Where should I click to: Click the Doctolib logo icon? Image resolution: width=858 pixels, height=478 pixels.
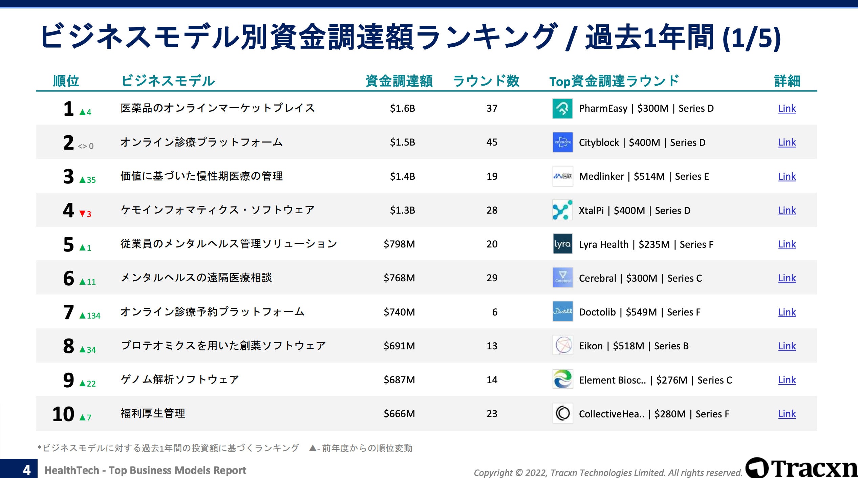pyautogui.click(x=562, y=312)
